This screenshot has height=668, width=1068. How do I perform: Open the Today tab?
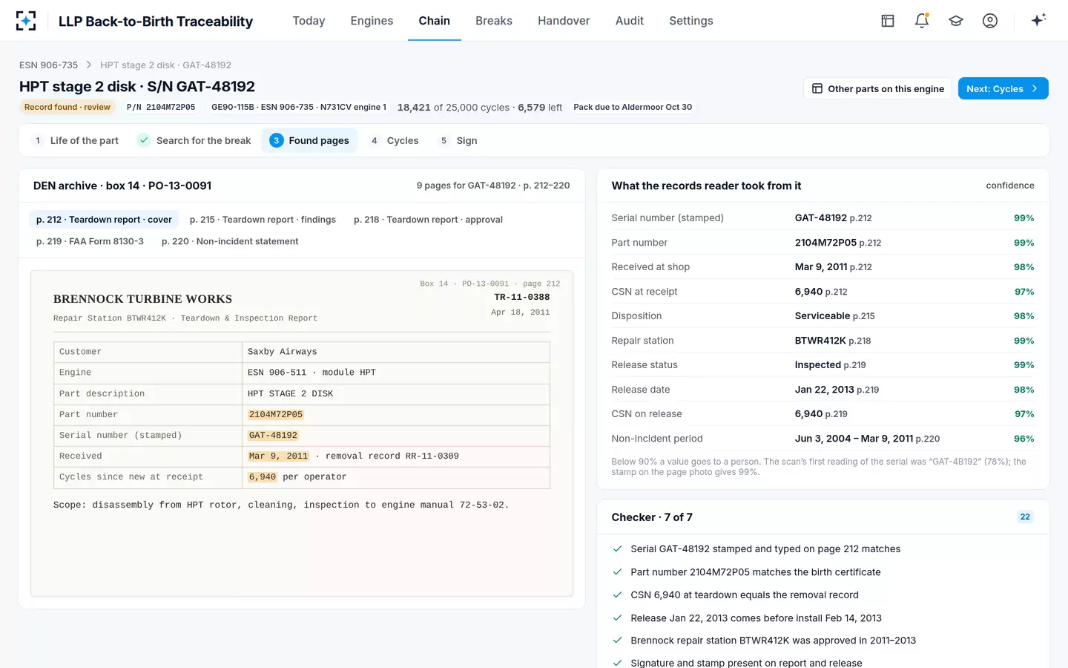coord(309,21)
